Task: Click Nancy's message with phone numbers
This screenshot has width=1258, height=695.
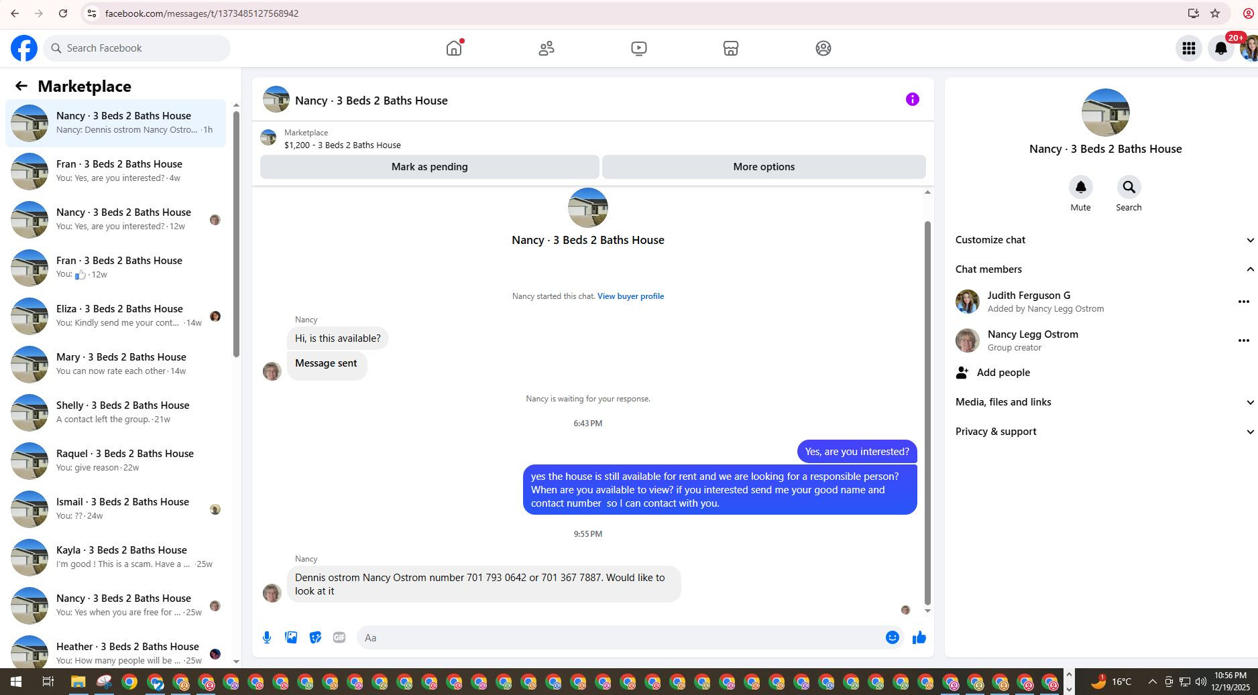Action: 483,584
